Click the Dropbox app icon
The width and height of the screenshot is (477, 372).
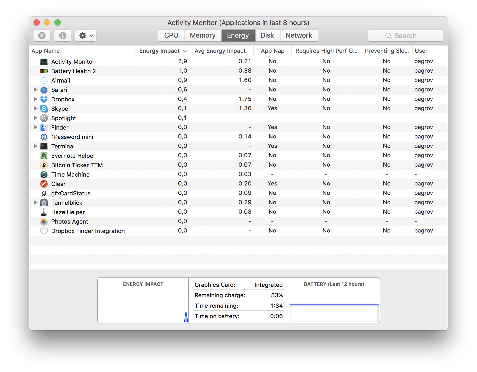coord(44,99)
